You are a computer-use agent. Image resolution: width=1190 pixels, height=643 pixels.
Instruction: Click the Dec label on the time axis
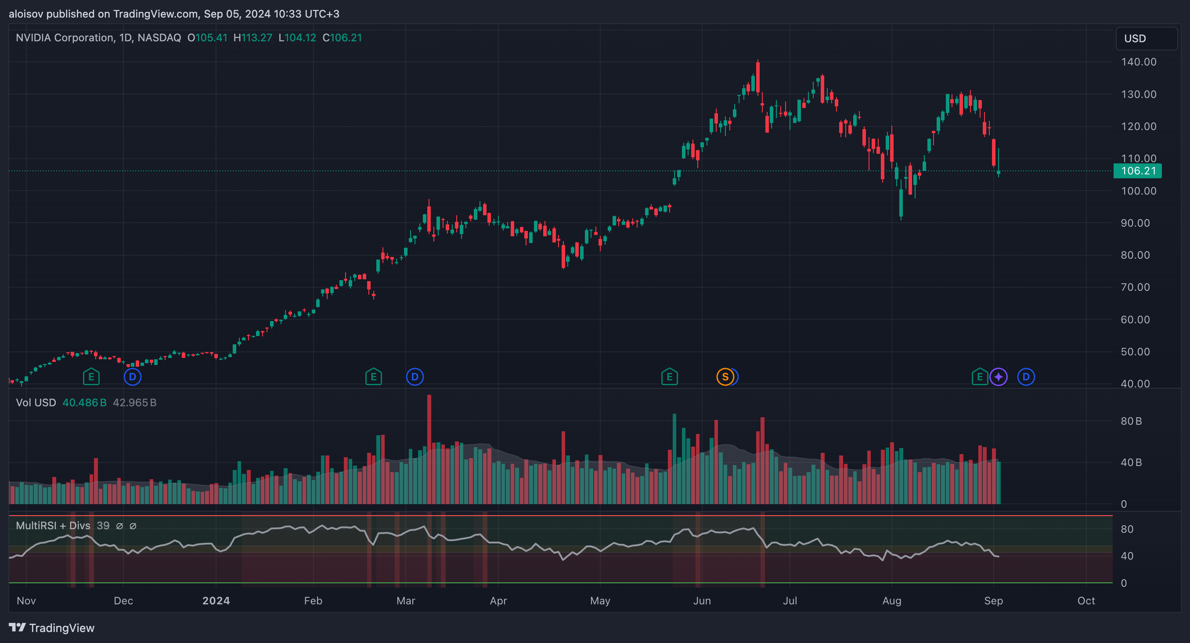(x=123, y=601)
